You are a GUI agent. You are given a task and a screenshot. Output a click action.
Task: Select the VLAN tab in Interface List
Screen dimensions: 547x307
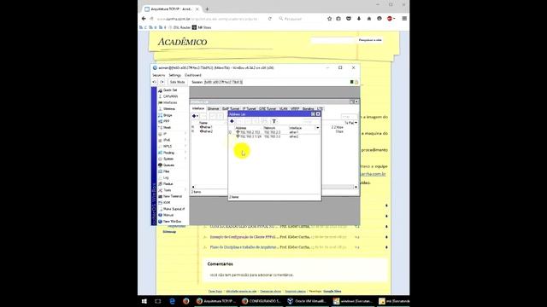283,109
